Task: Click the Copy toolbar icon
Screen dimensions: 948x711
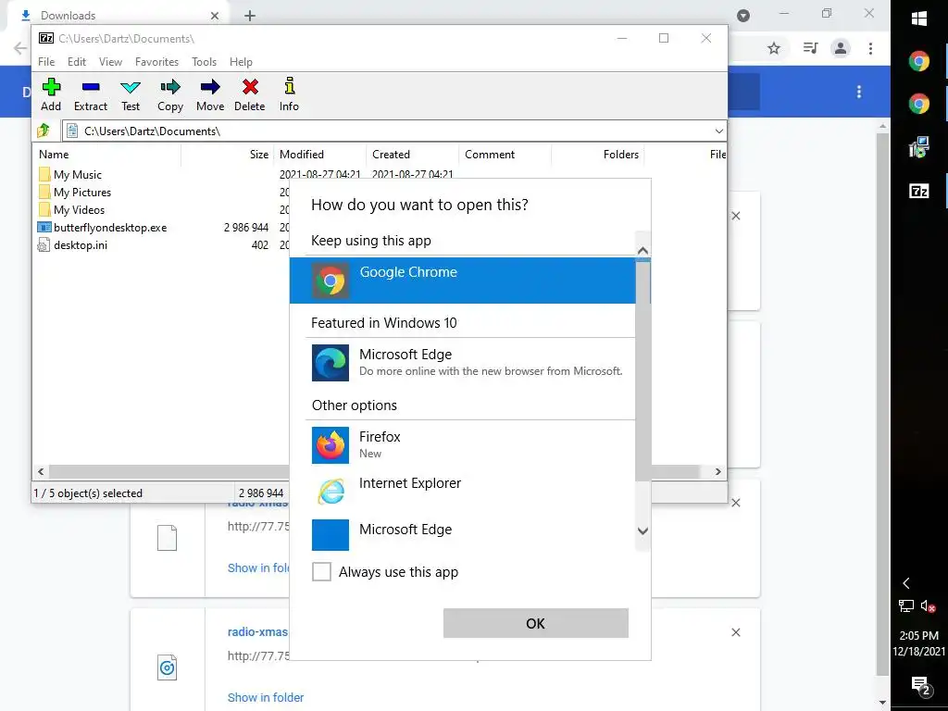Action: tap(170, 95)
